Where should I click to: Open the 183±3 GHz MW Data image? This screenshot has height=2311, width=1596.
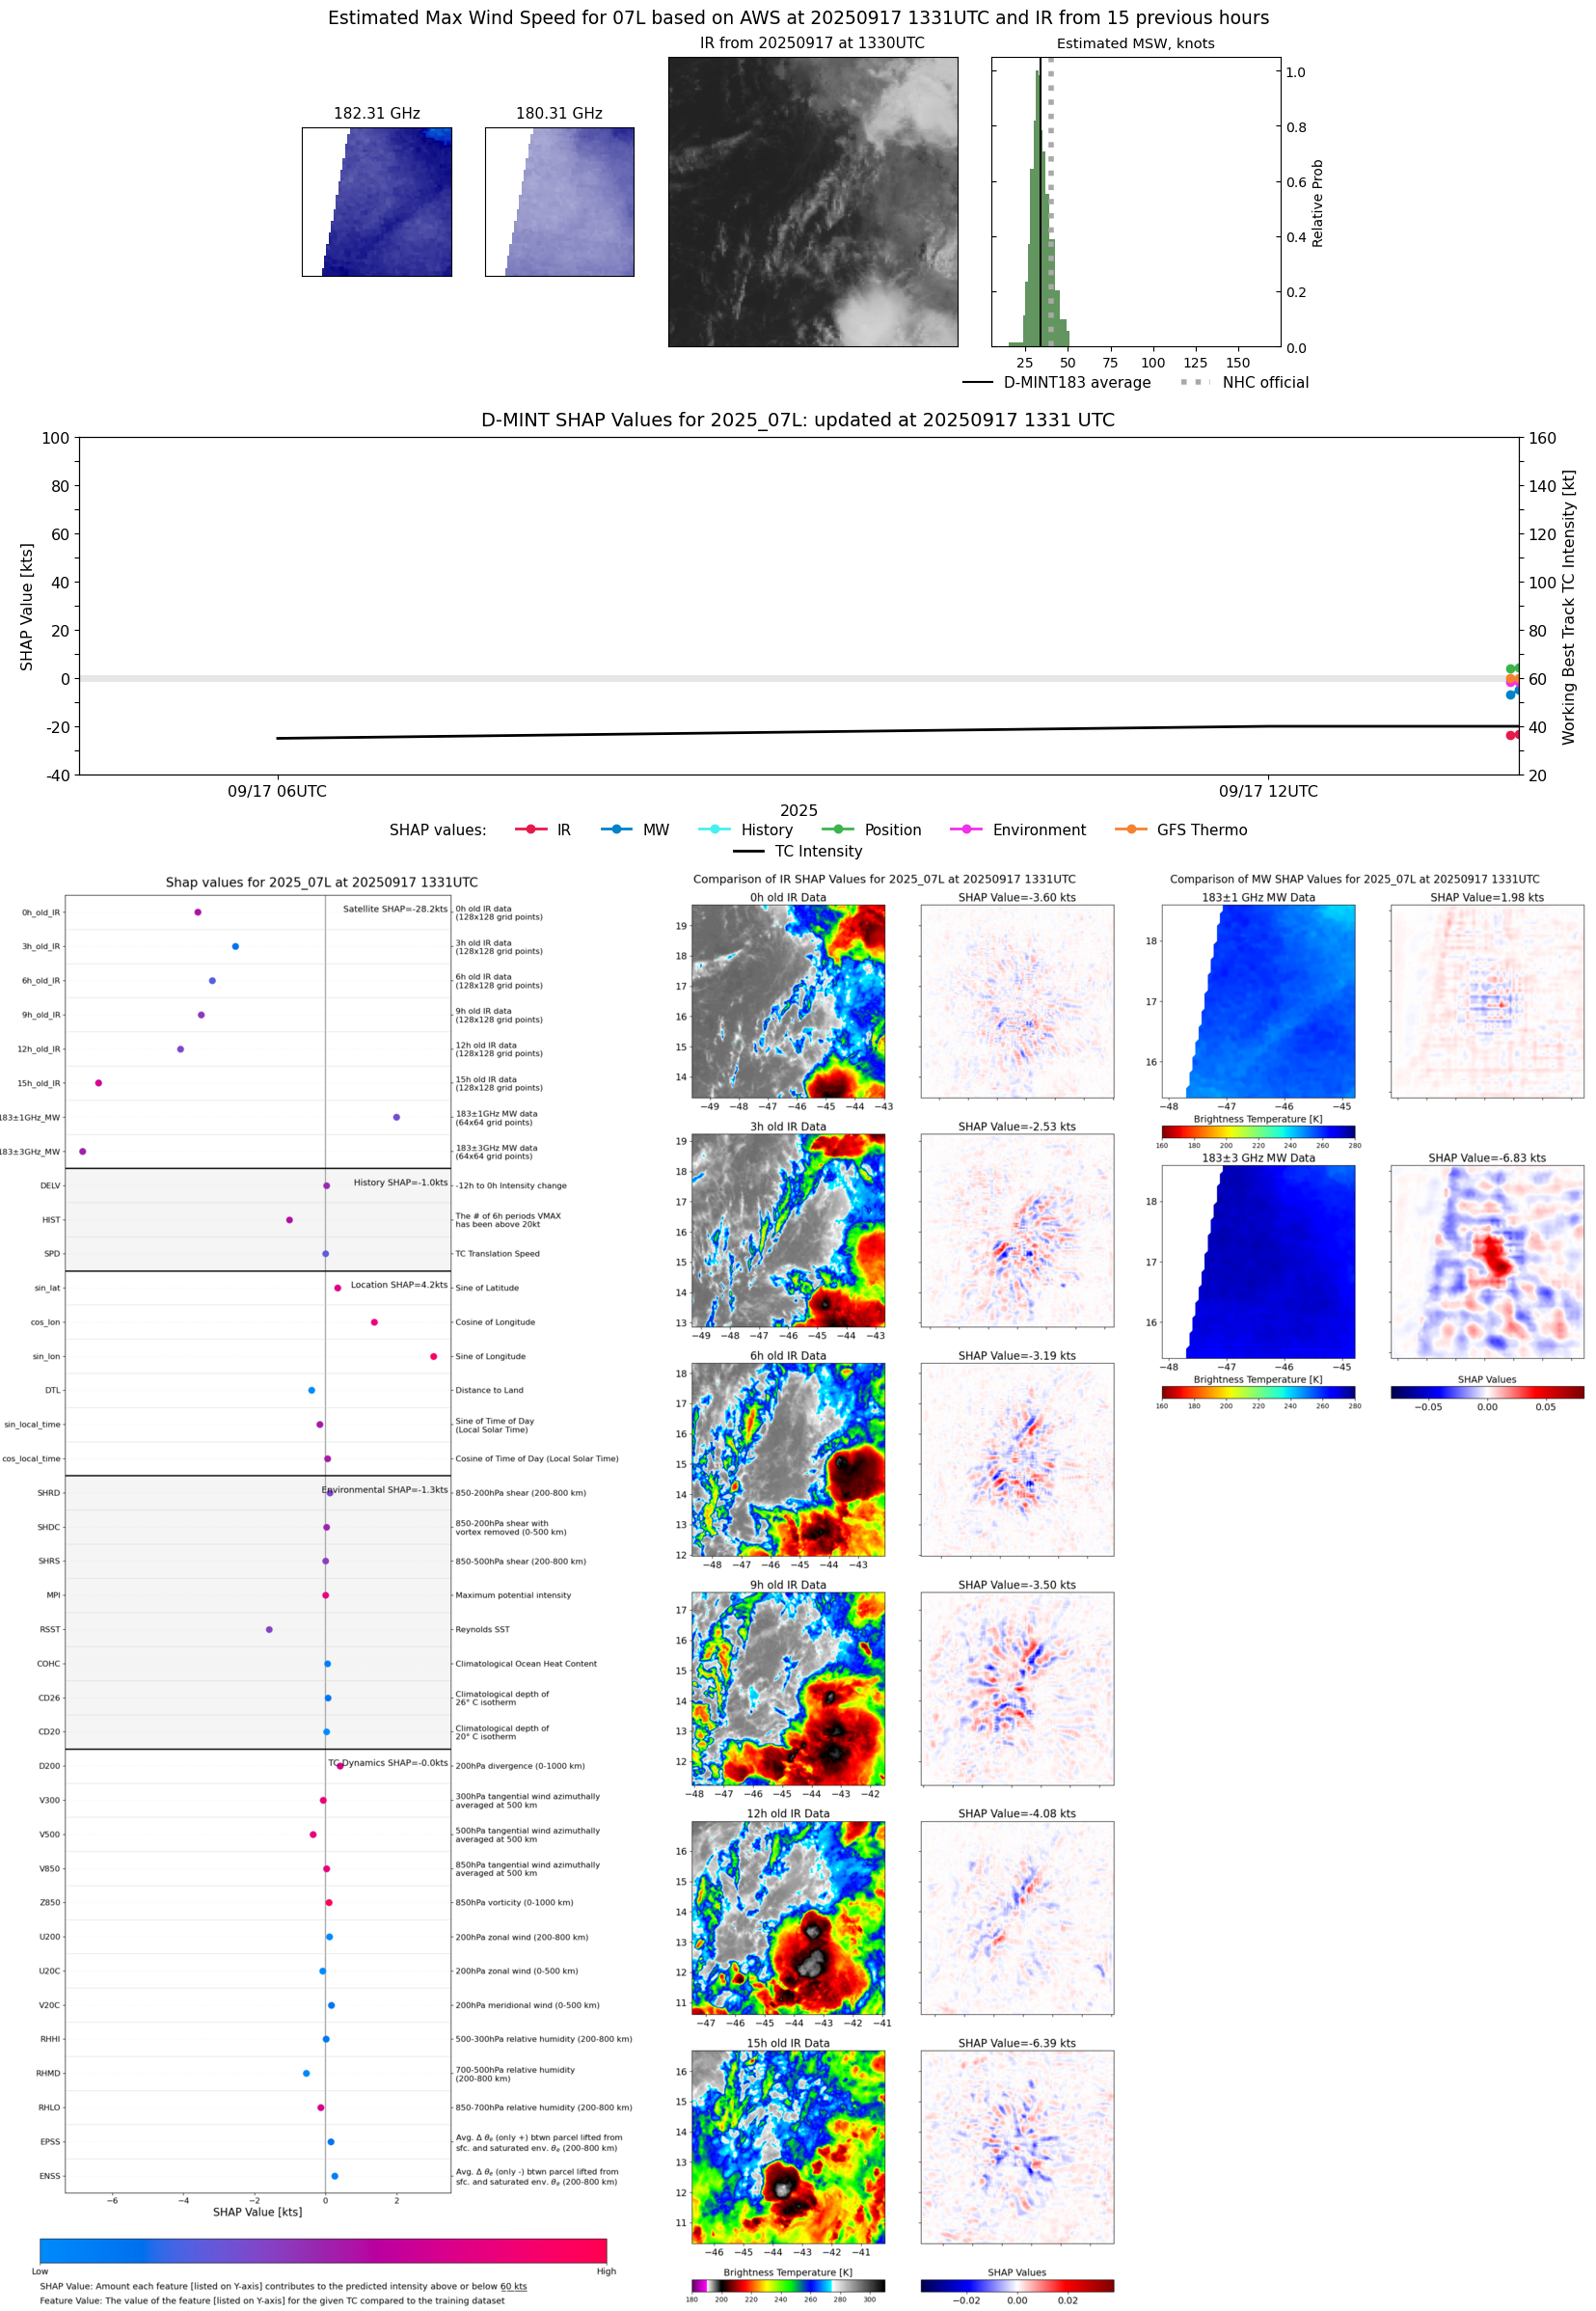pos(1258,1262)
